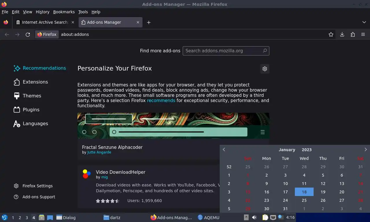Open Firefox Settings from the sidebar
370x222 pixels.
click(33, 186)
